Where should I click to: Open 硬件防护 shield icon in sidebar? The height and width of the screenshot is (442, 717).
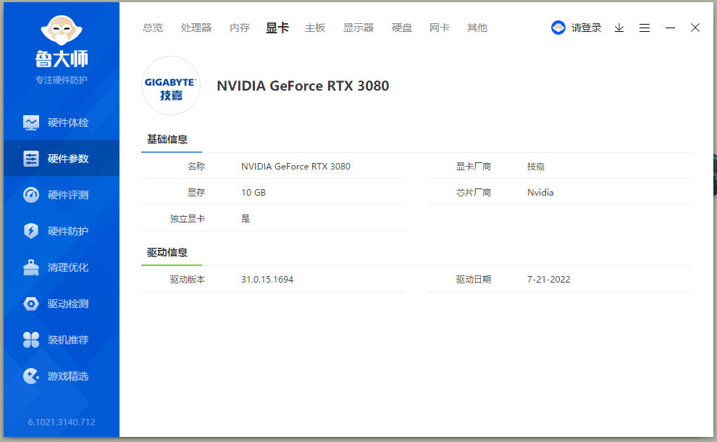tap(31, 231)
